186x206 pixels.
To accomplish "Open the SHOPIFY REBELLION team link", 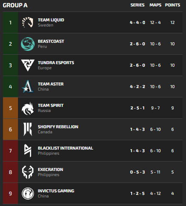I will (x=58, y=127).
